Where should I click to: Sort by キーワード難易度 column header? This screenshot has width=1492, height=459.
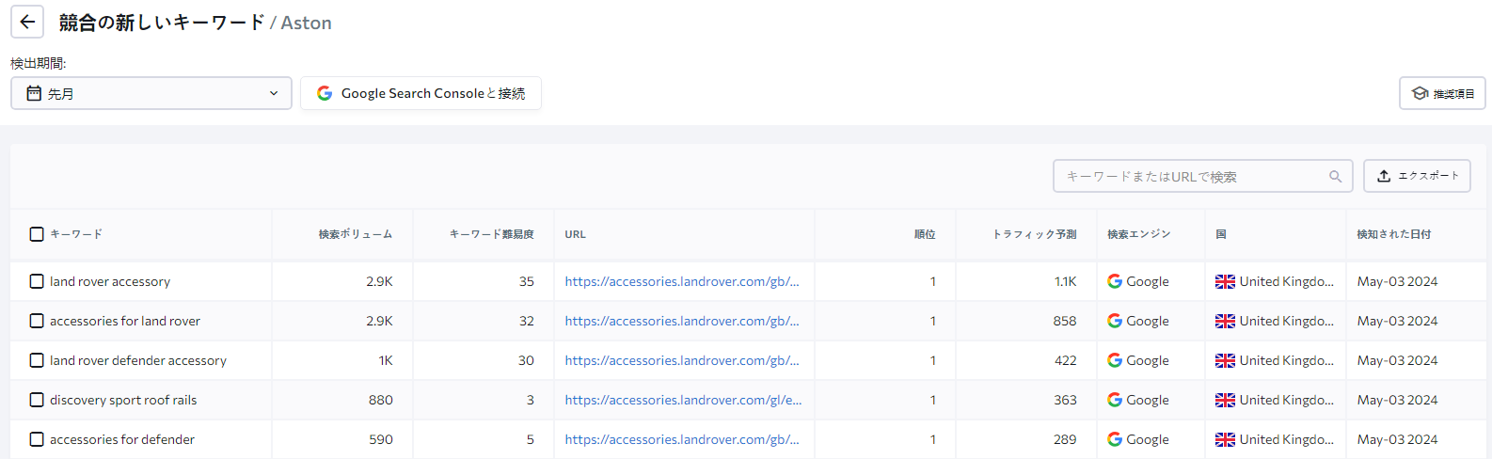point(492,234)
